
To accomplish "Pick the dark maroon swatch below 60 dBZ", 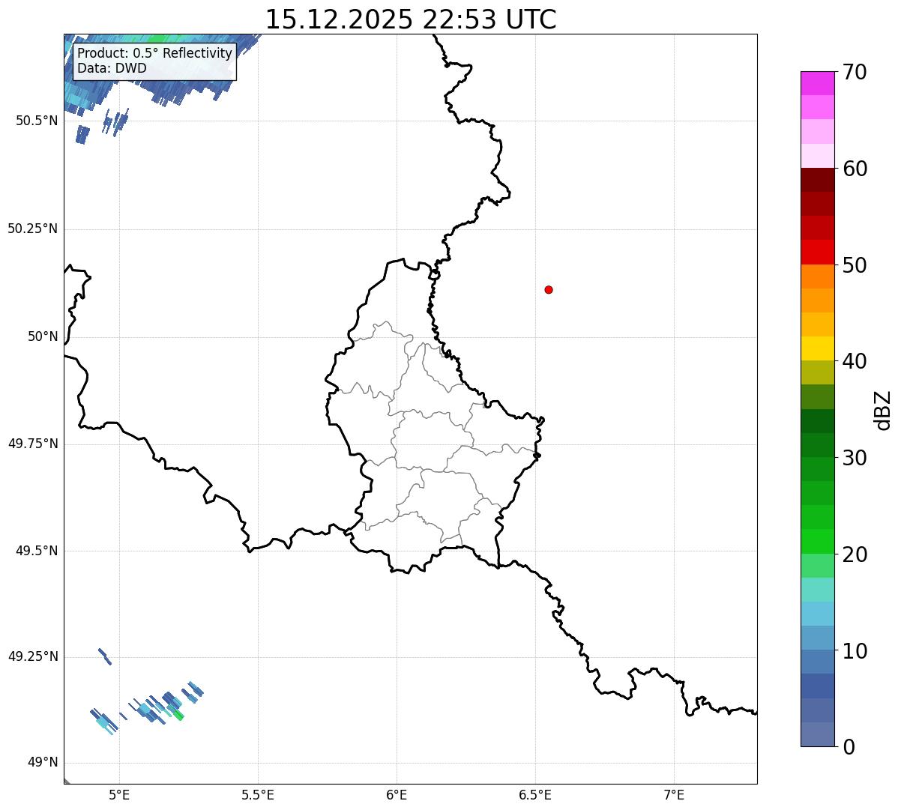I will pos(818,180).
